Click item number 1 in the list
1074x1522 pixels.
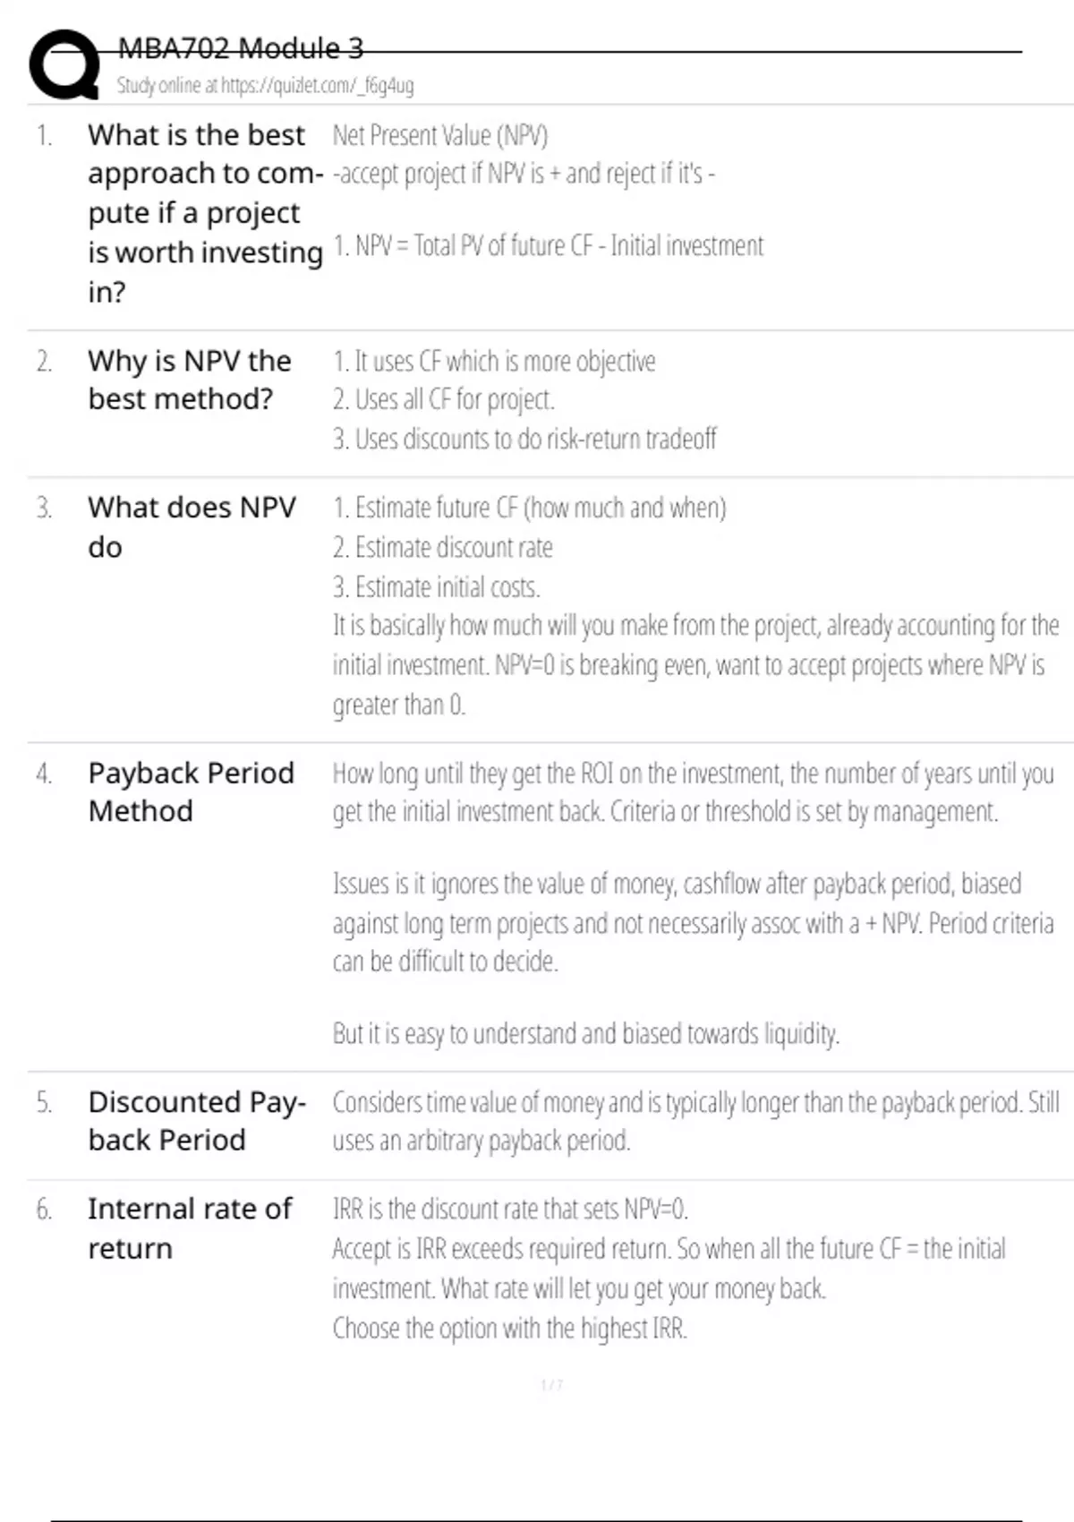pos(44,136)
